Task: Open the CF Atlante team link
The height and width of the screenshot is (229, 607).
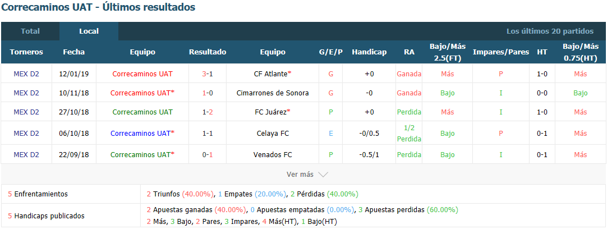Action: tap(273, 73)
